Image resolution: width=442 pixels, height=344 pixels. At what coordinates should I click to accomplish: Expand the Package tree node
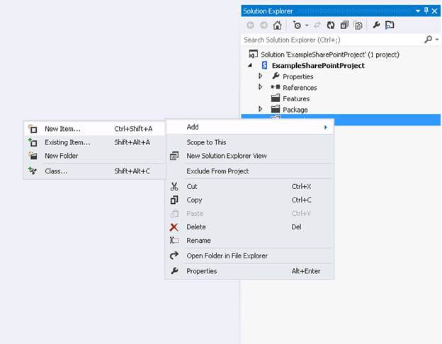tap(261, 109)
